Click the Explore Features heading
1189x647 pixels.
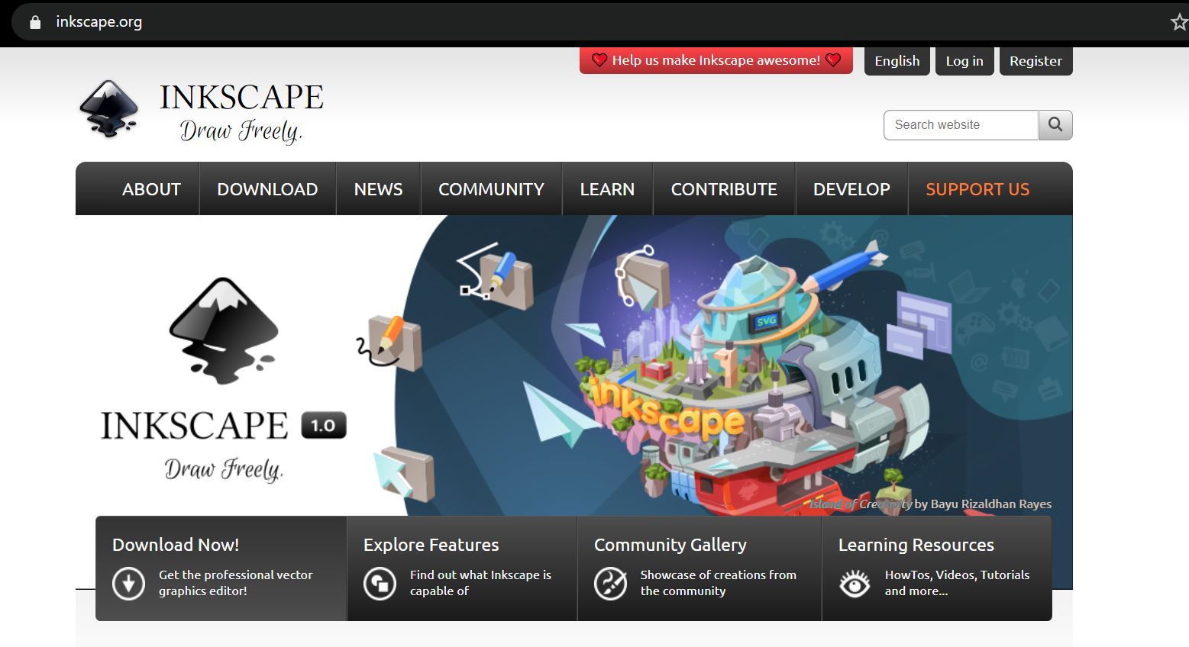[431, 545]
